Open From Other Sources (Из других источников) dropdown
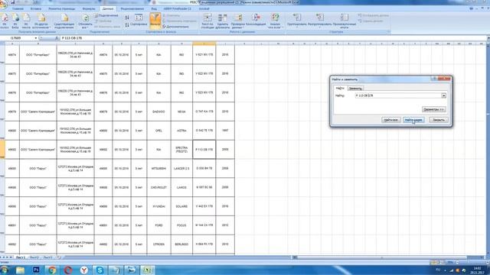Viewport: 490px width, 275px height. coord(41,21)
